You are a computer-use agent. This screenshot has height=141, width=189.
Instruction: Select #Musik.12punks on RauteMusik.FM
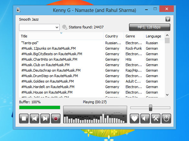point(92,48)
